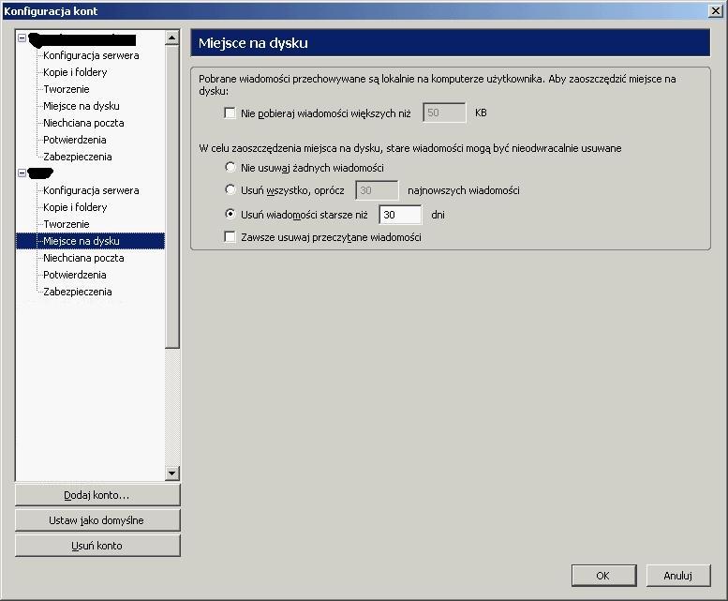Screen dimensions: 728x601
Task: Open Potwierdzenia under second account
Action: pos(75,275)
